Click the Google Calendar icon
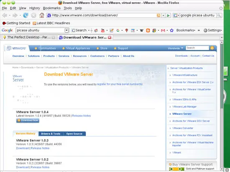 pos(133,30)
